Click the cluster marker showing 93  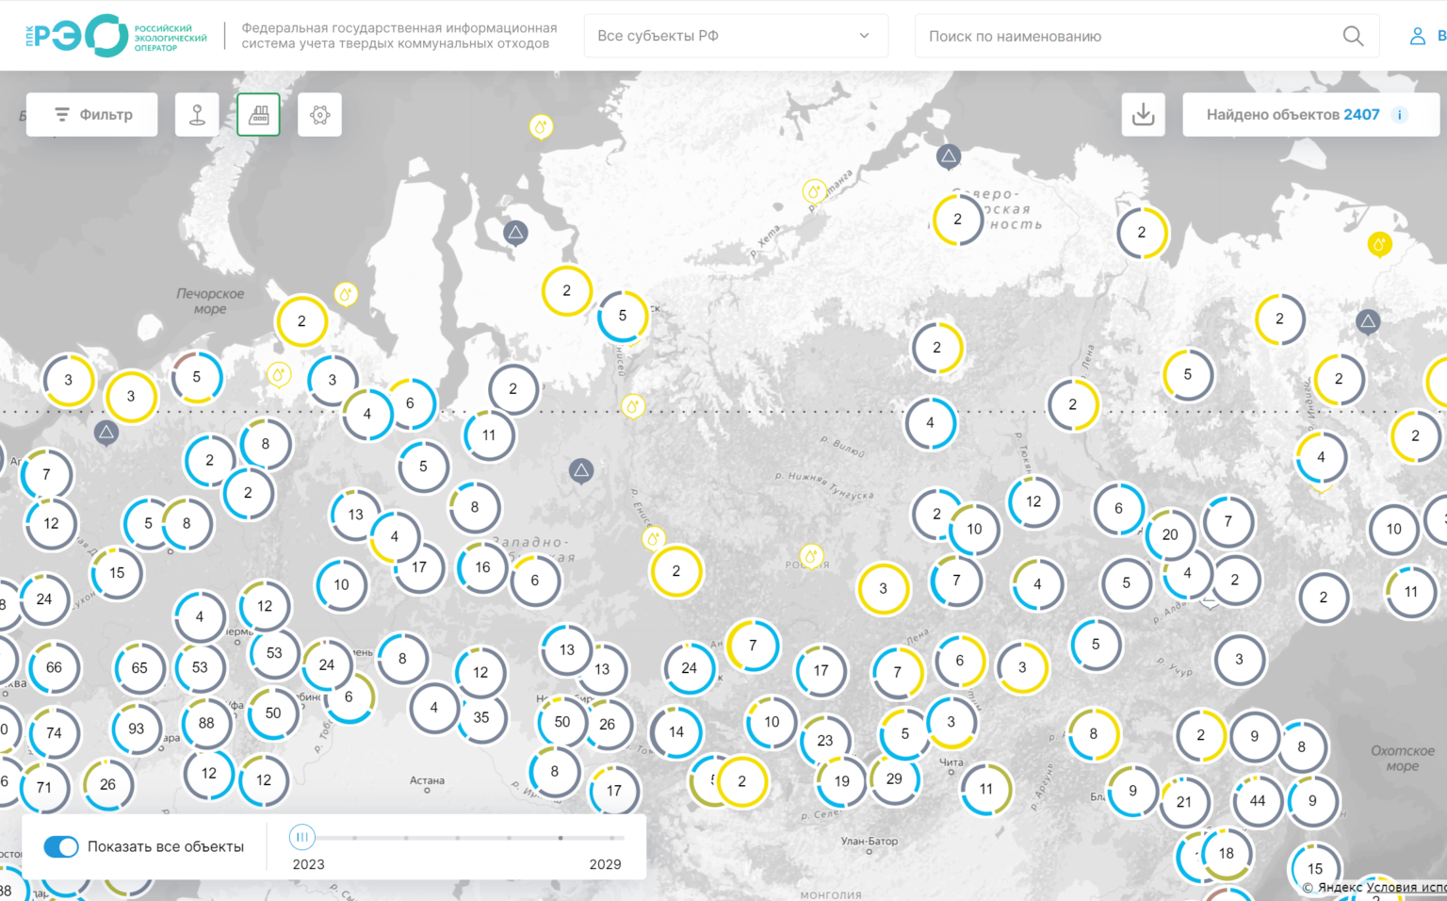137,729
